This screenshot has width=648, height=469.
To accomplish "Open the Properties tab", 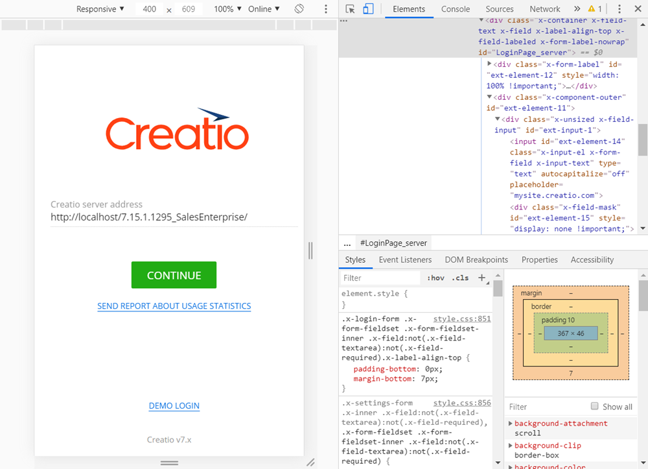I will [x=539, y=259].
